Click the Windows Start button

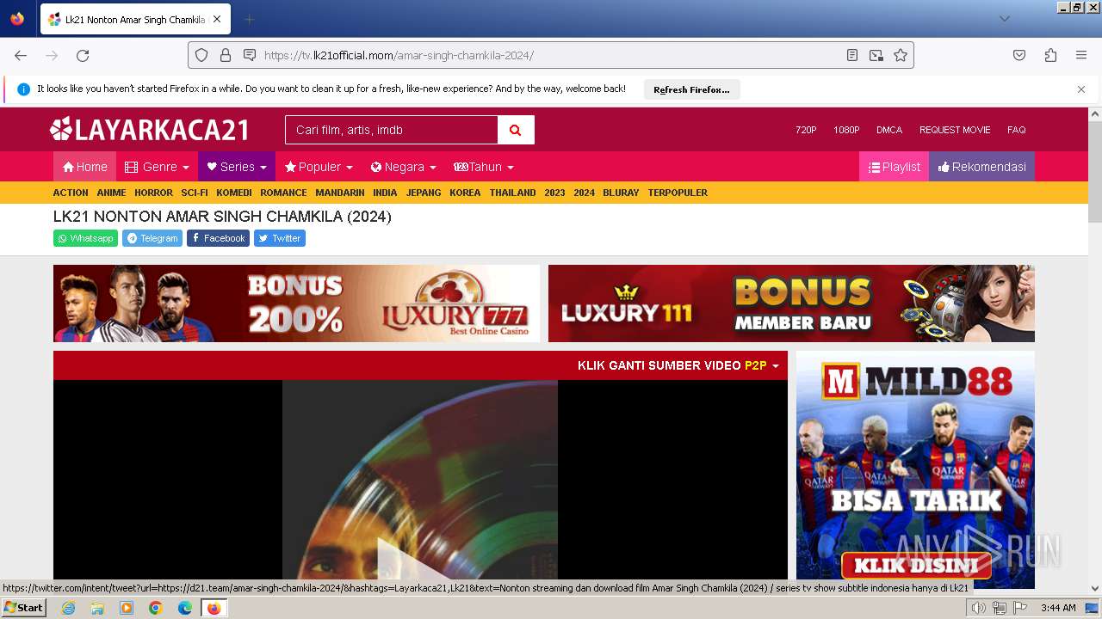[23, 608]
